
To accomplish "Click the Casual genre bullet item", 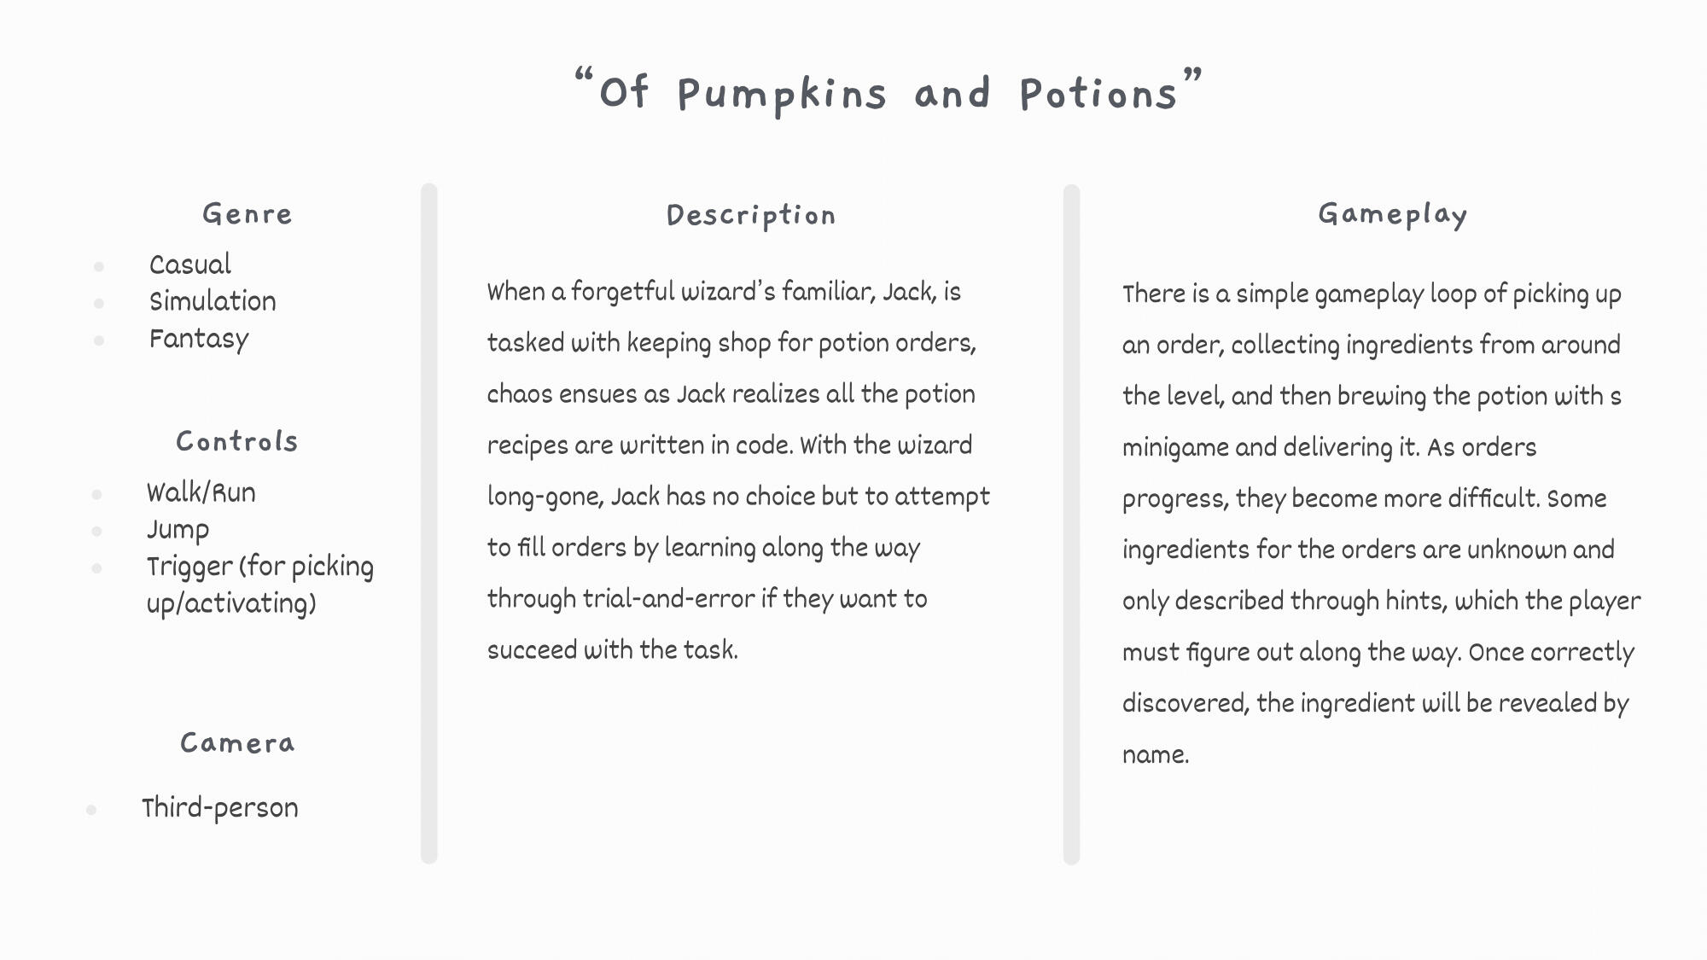I will [x=190, y=265].
